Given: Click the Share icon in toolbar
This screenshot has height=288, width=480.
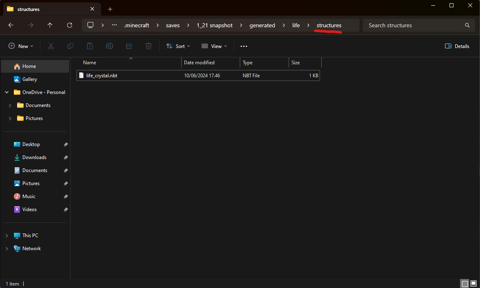Looking at the screenshot, I should [129, 46].
